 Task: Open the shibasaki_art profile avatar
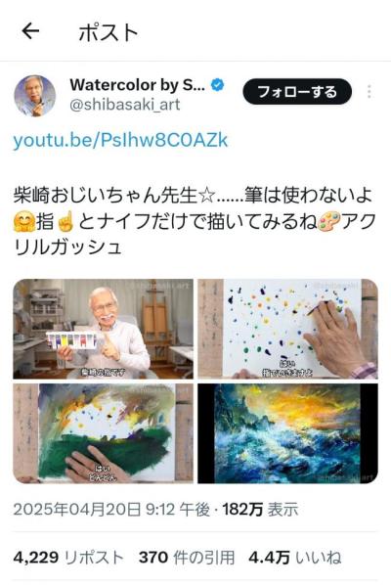click(34, 96)
